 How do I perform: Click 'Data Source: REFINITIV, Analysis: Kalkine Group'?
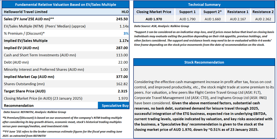(35, 112)
